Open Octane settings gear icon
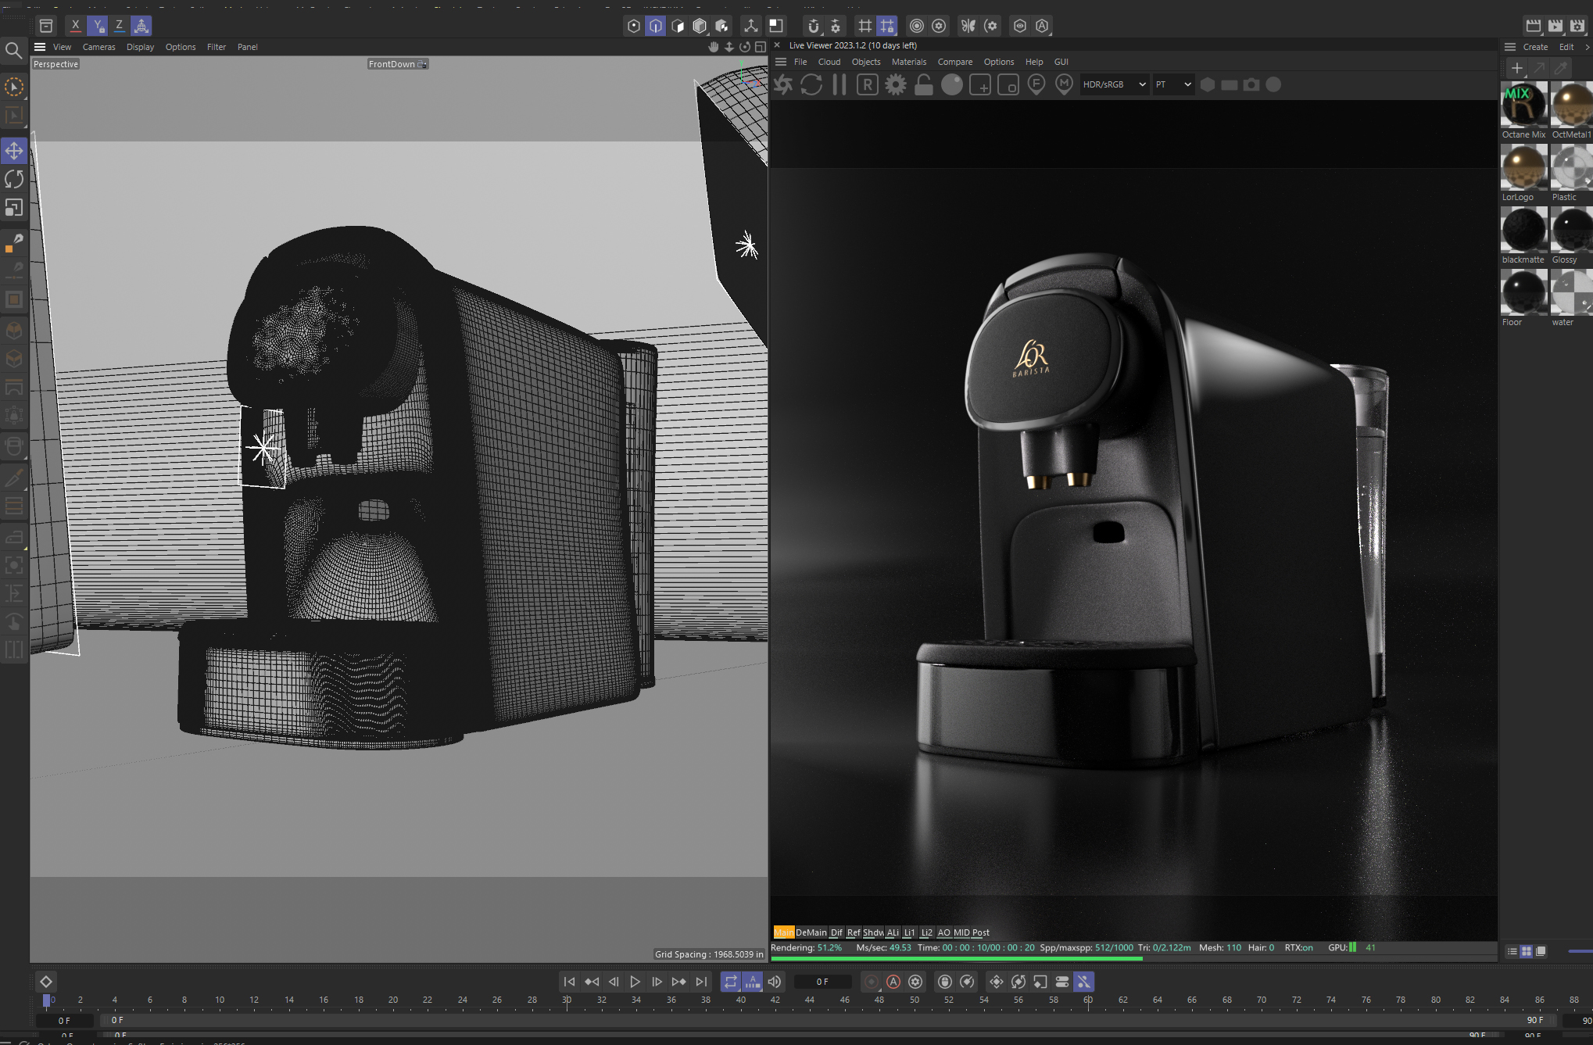 point(896,84)
